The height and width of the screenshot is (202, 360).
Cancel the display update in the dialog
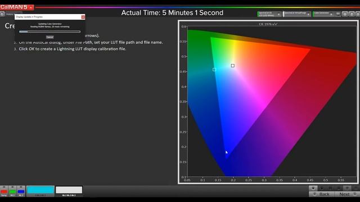(x=50, y=37)
